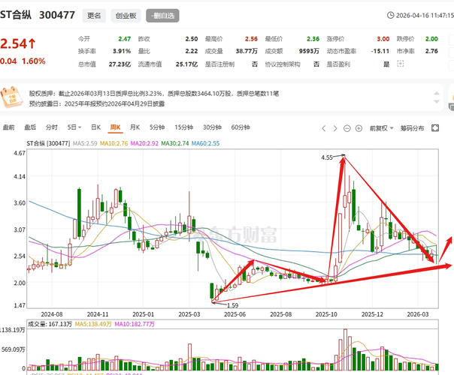Open the 30分钟 chart tab

[212, 127]
